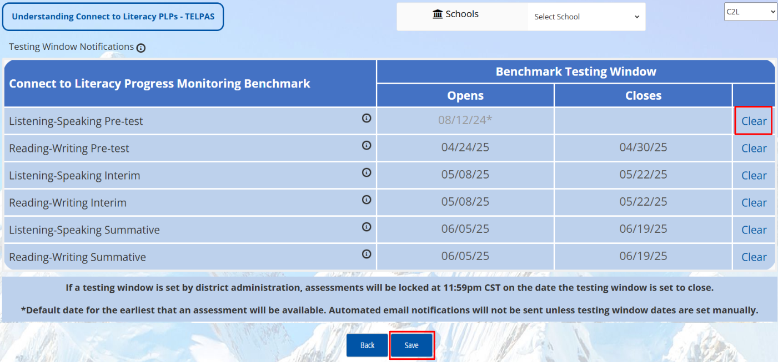Viewport: 778px width, 362px height.
Task: Click the Schools building icon
Action: click(438, 14)
